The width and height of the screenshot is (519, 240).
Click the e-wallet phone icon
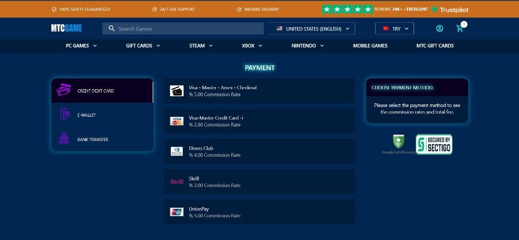click(64, 114)
